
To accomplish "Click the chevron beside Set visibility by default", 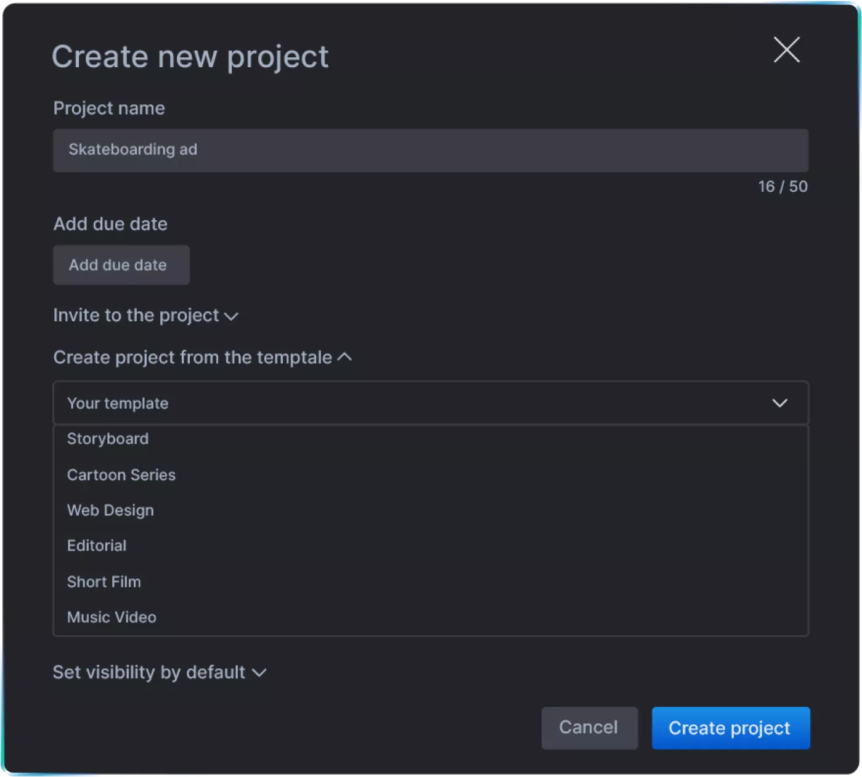I will coord(259,673).
